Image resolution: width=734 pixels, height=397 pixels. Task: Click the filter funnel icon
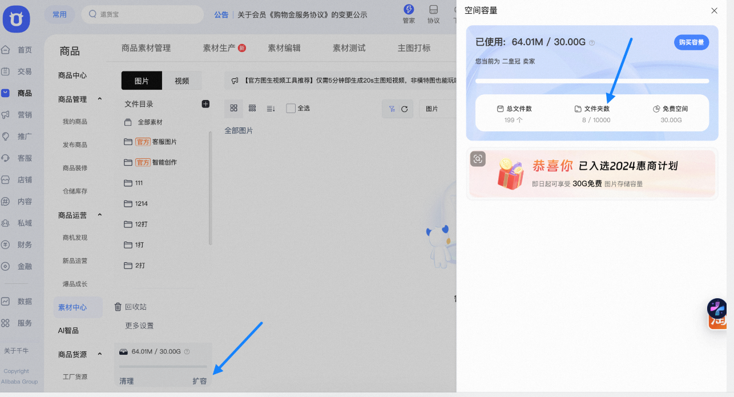pyautogui.click(x=392, y=109)
